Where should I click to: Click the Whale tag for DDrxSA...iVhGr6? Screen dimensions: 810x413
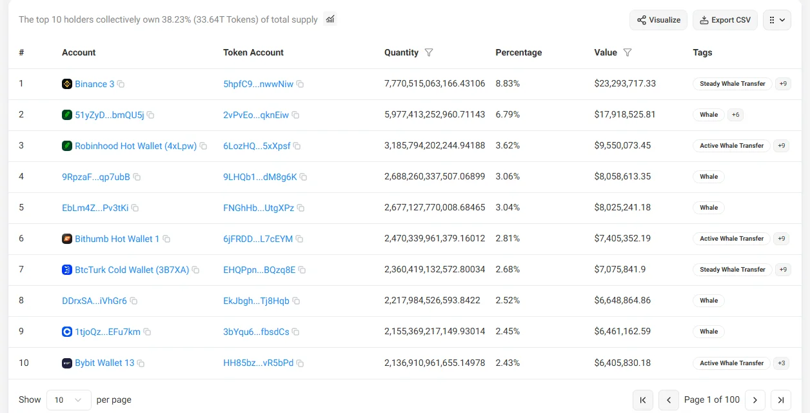tap(709, 301)
